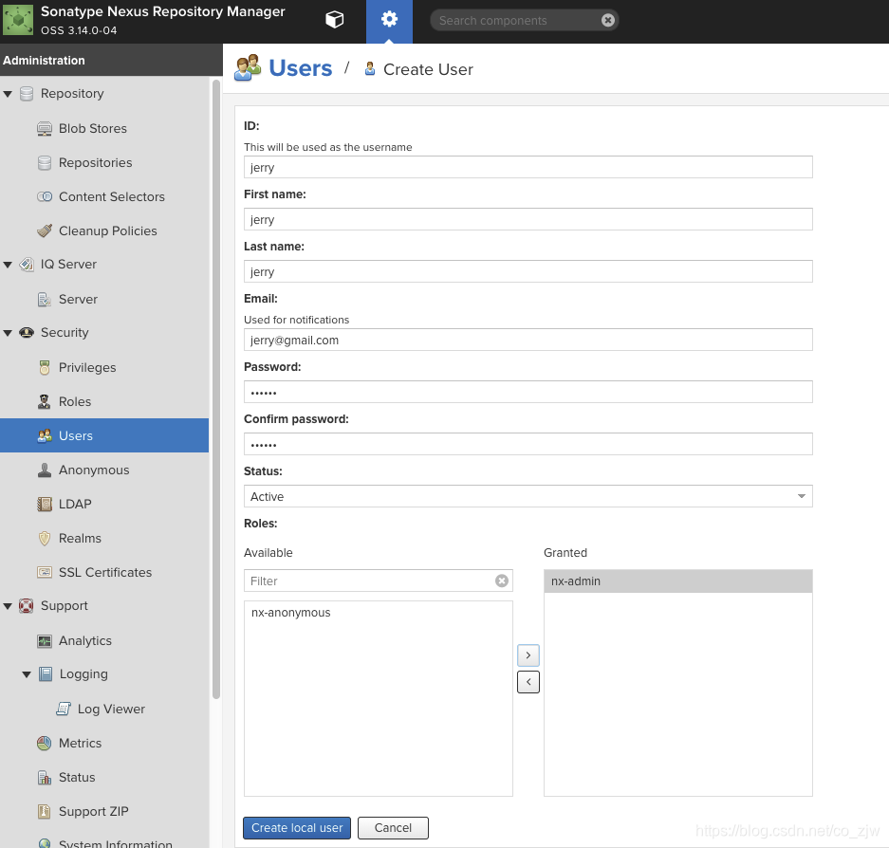Click the Email input field
The image size is (889, 848).
[x=528, y=340]
